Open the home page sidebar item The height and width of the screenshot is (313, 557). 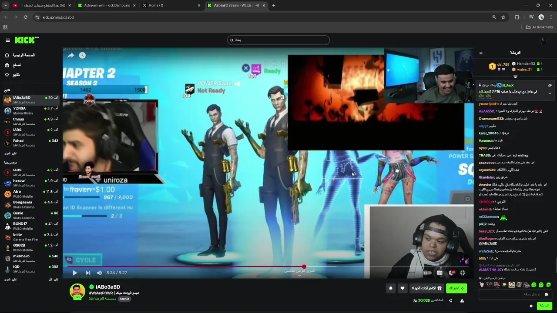(20, 55)
